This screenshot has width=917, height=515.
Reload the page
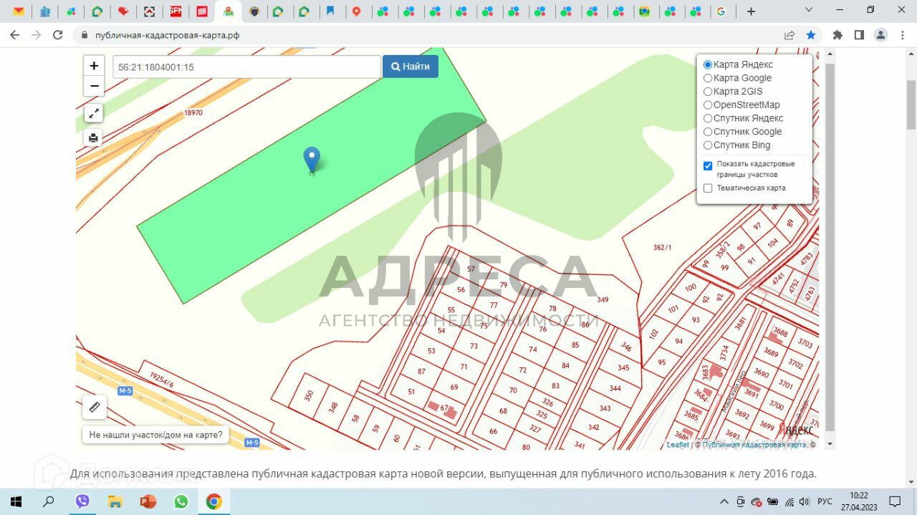58,35
